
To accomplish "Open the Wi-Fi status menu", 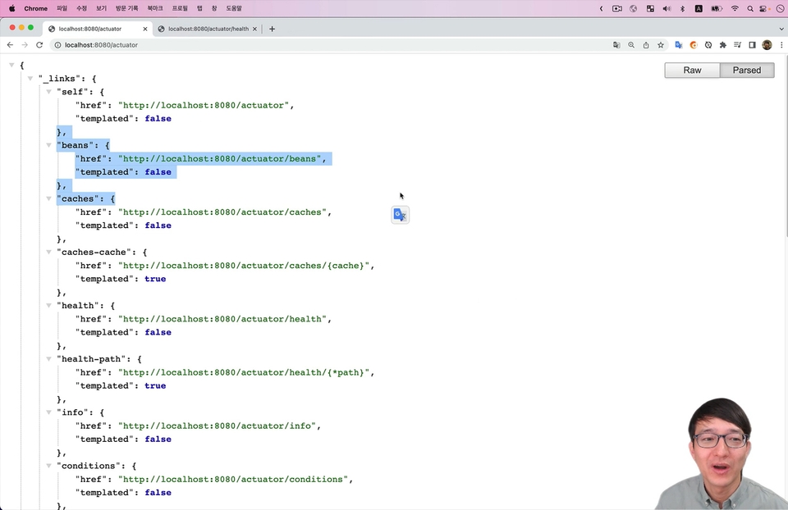I will pos(735,8).
